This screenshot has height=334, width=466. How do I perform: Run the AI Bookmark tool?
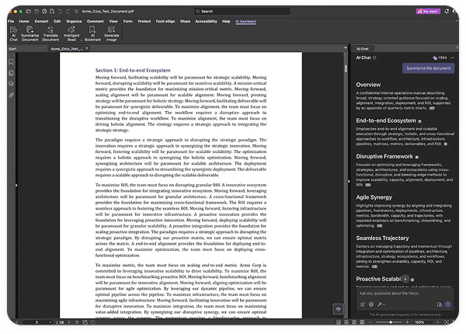[x=92, y=33]
